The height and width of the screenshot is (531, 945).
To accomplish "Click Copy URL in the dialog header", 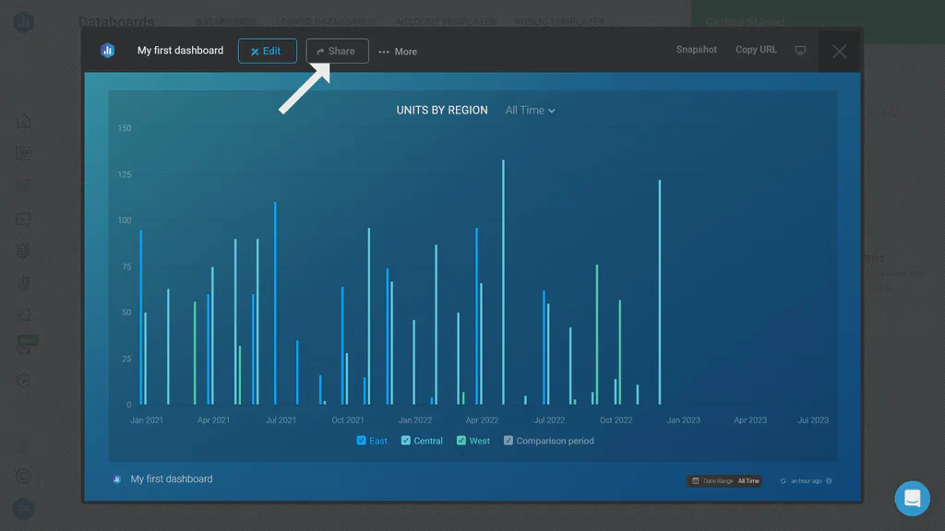I will click(x=755, y=50).
